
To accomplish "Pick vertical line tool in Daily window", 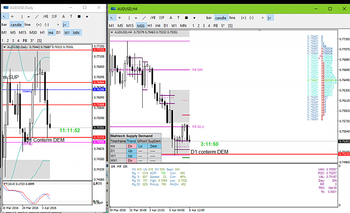I will pyautogui.click(x=22, y=16).
